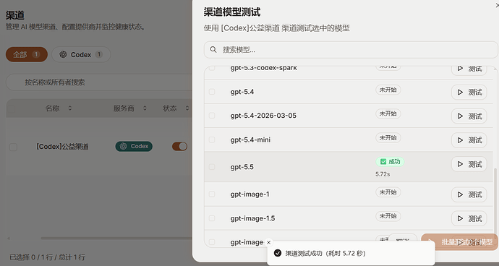
Task: Click the gpt-5.4-2026-03-05 model name
Action: [263, 116]
